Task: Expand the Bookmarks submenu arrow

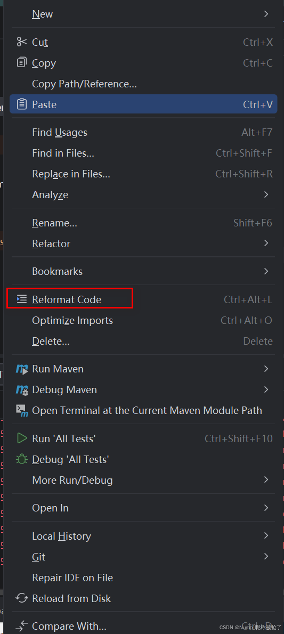Action: (266, 271)
